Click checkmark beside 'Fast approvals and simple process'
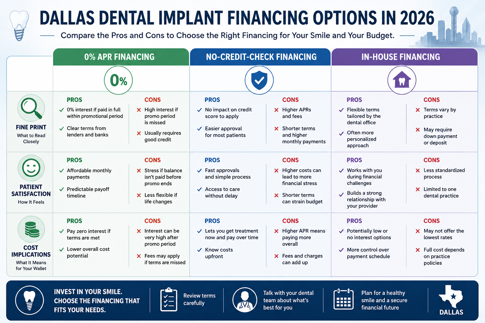 coord(199,171)
